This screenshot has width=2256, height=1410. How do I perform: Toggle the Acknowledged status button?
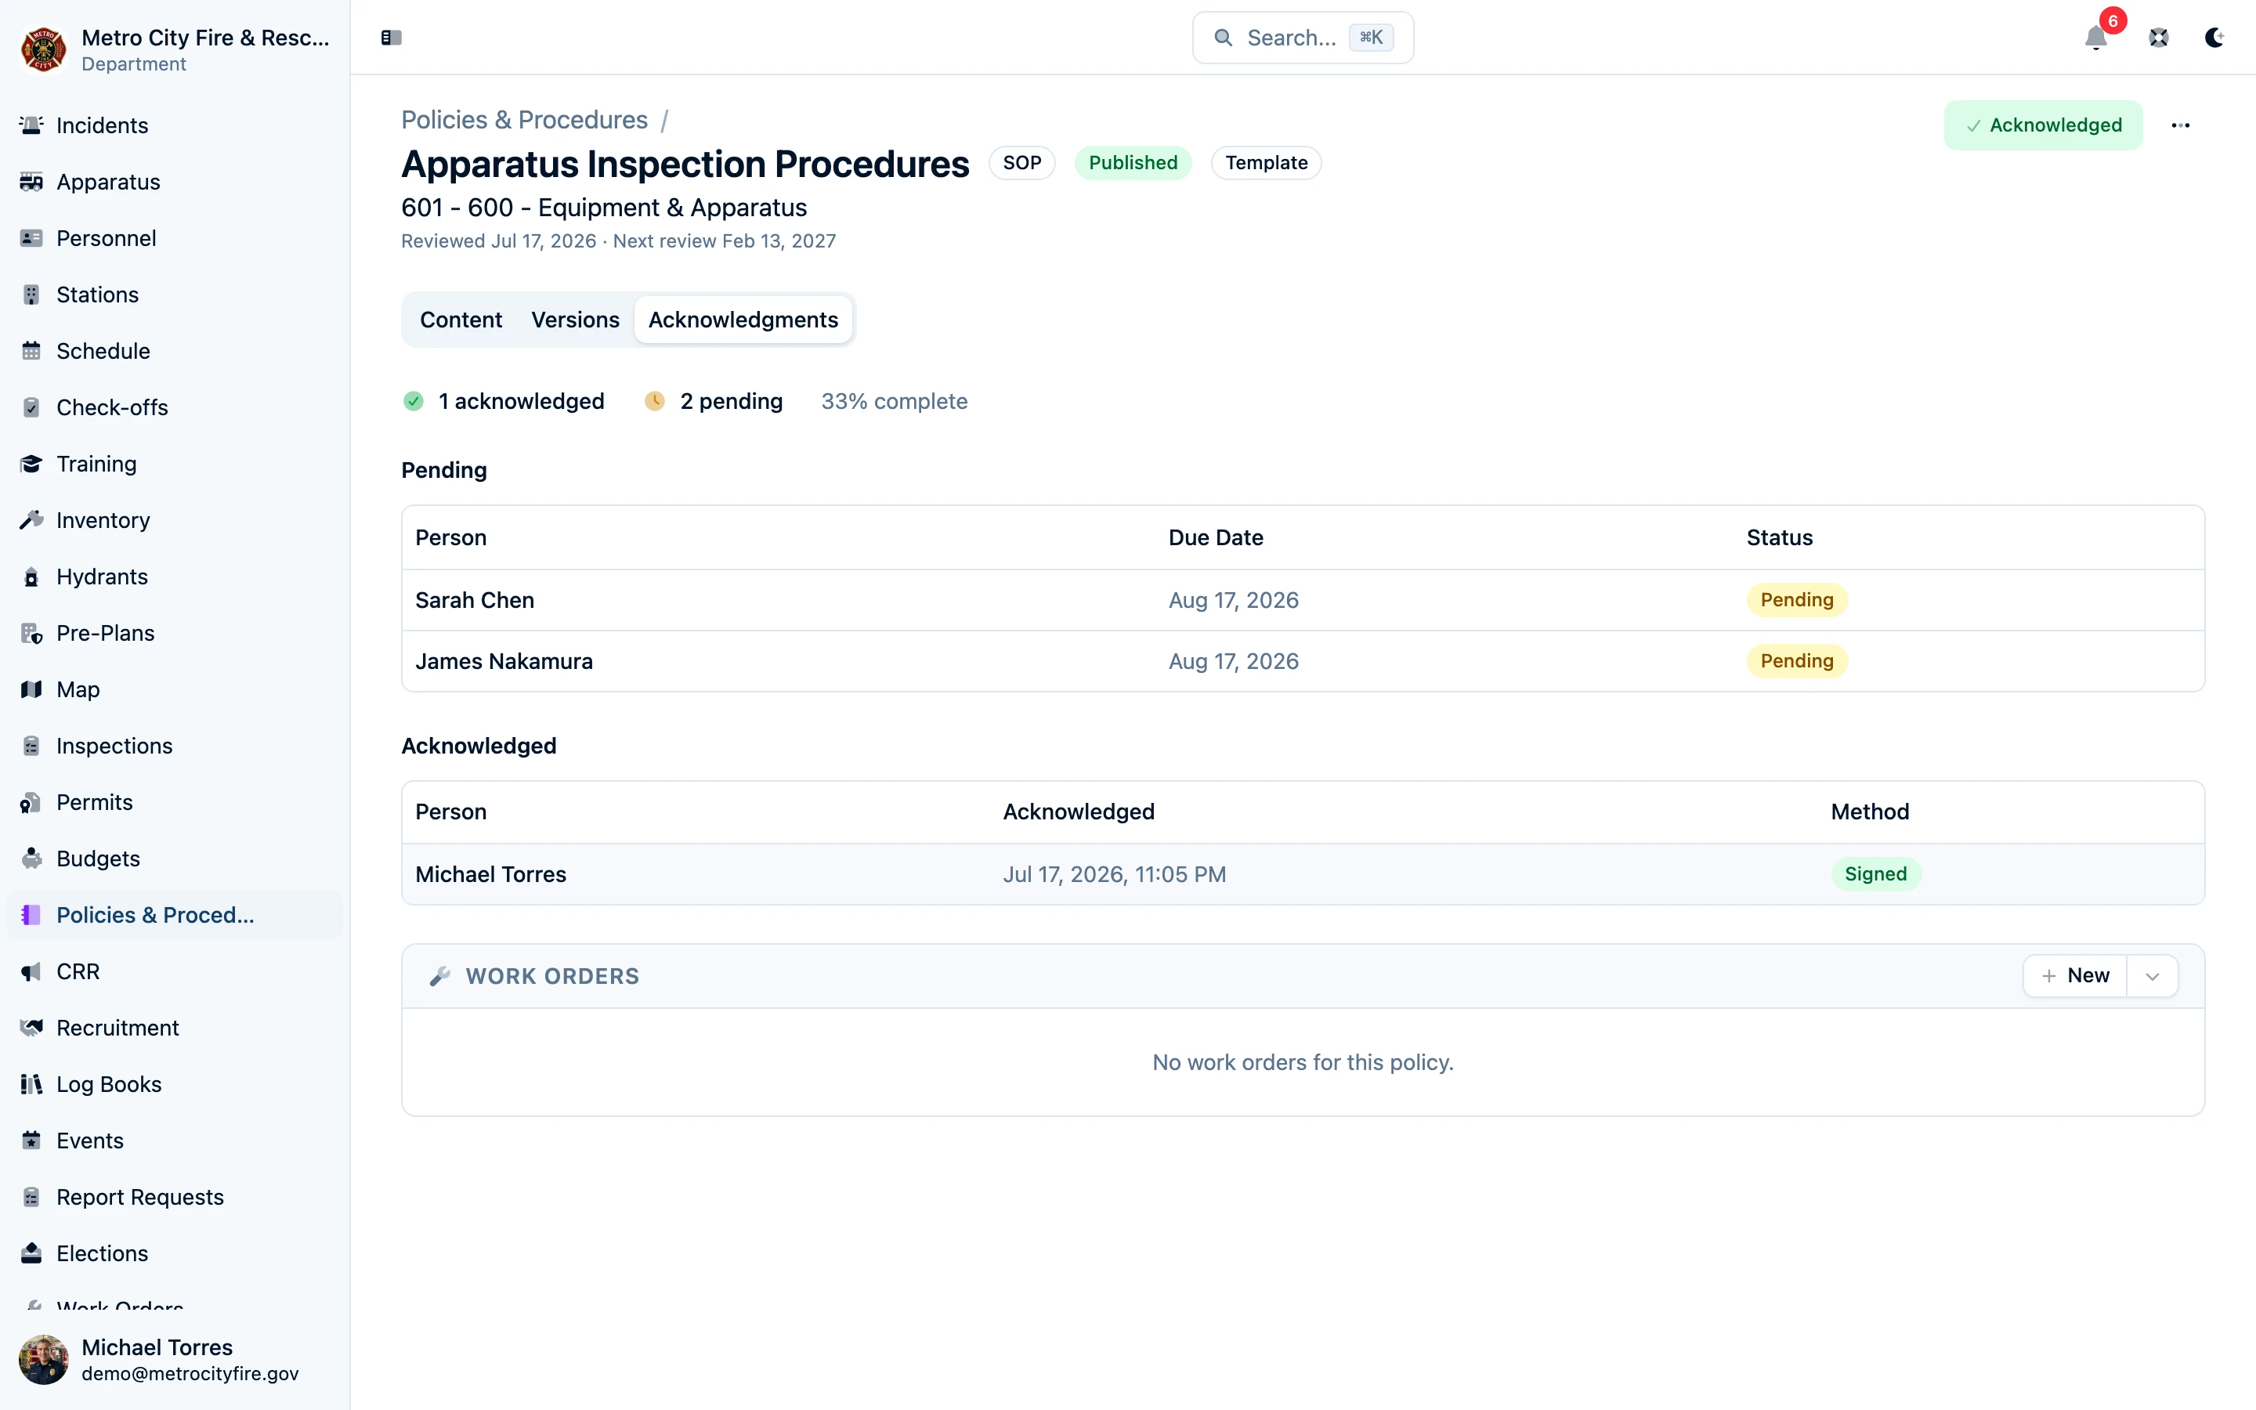(x=2044, y=125)
